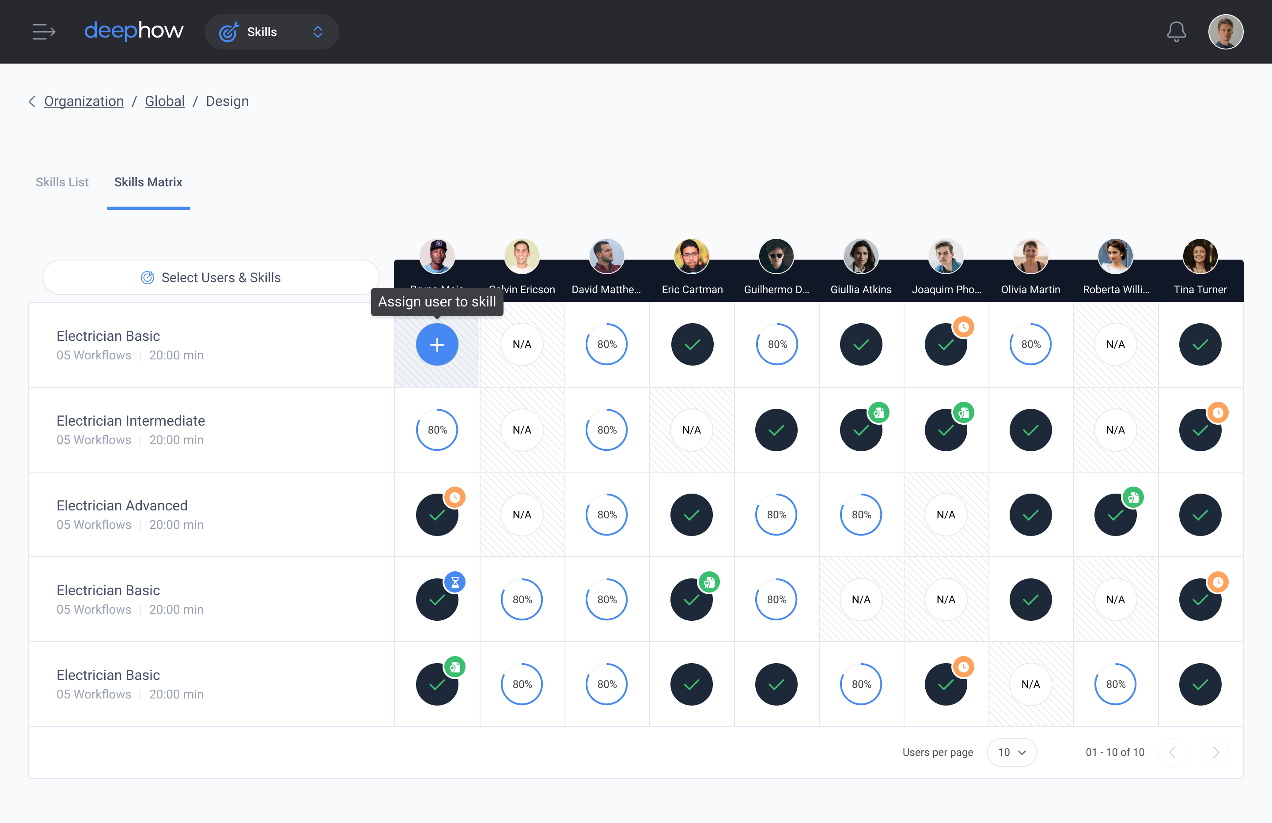Click the back chevron before Organization
This screenshot has height=823, width=1272.
pos(32,102)
